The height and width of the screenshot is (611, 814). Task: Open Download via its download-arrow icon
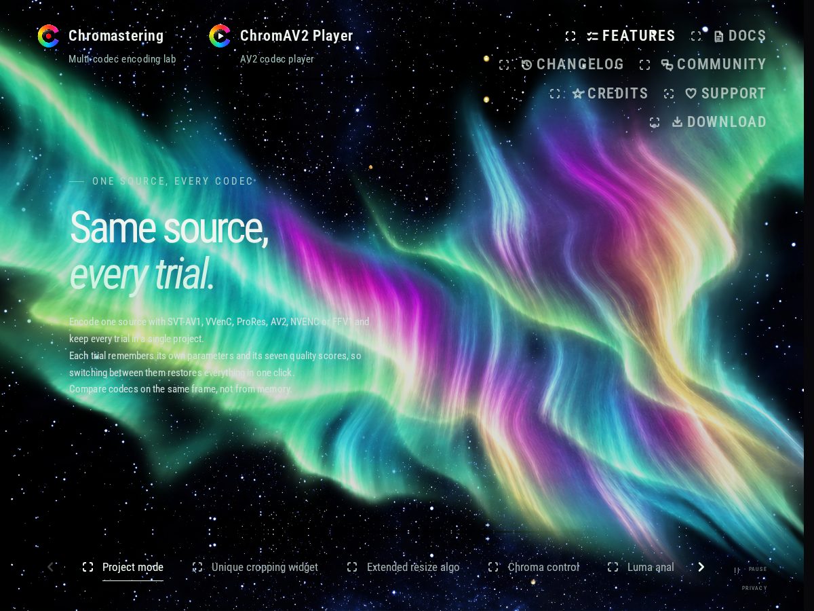tap(677, 122)
